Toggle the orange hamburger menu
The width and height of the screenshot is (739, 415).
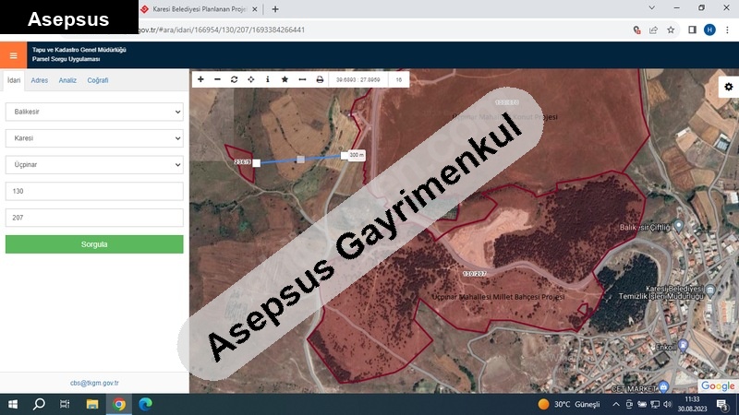pyautogui.click(x=13, y=54)
